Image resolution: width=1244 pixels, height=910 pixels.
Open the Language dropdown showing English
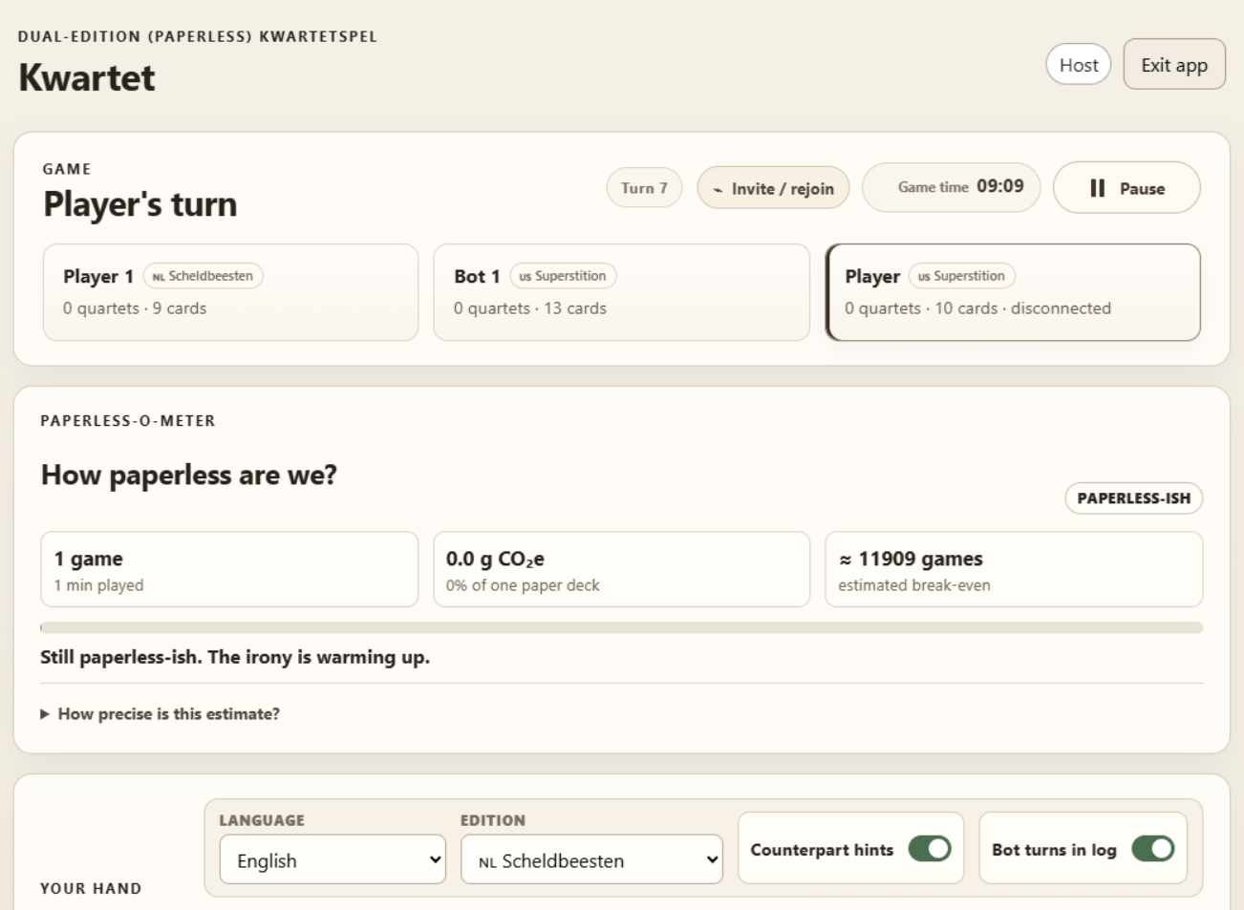[332, 860]
